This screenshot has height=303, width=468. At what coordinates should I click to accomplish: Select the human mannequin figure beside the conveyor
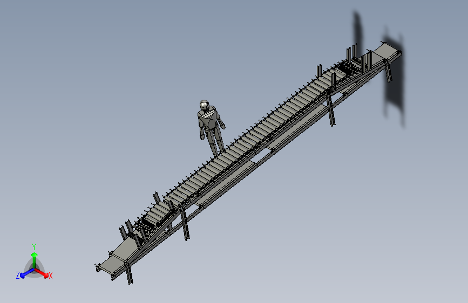[x=211, y=127]
